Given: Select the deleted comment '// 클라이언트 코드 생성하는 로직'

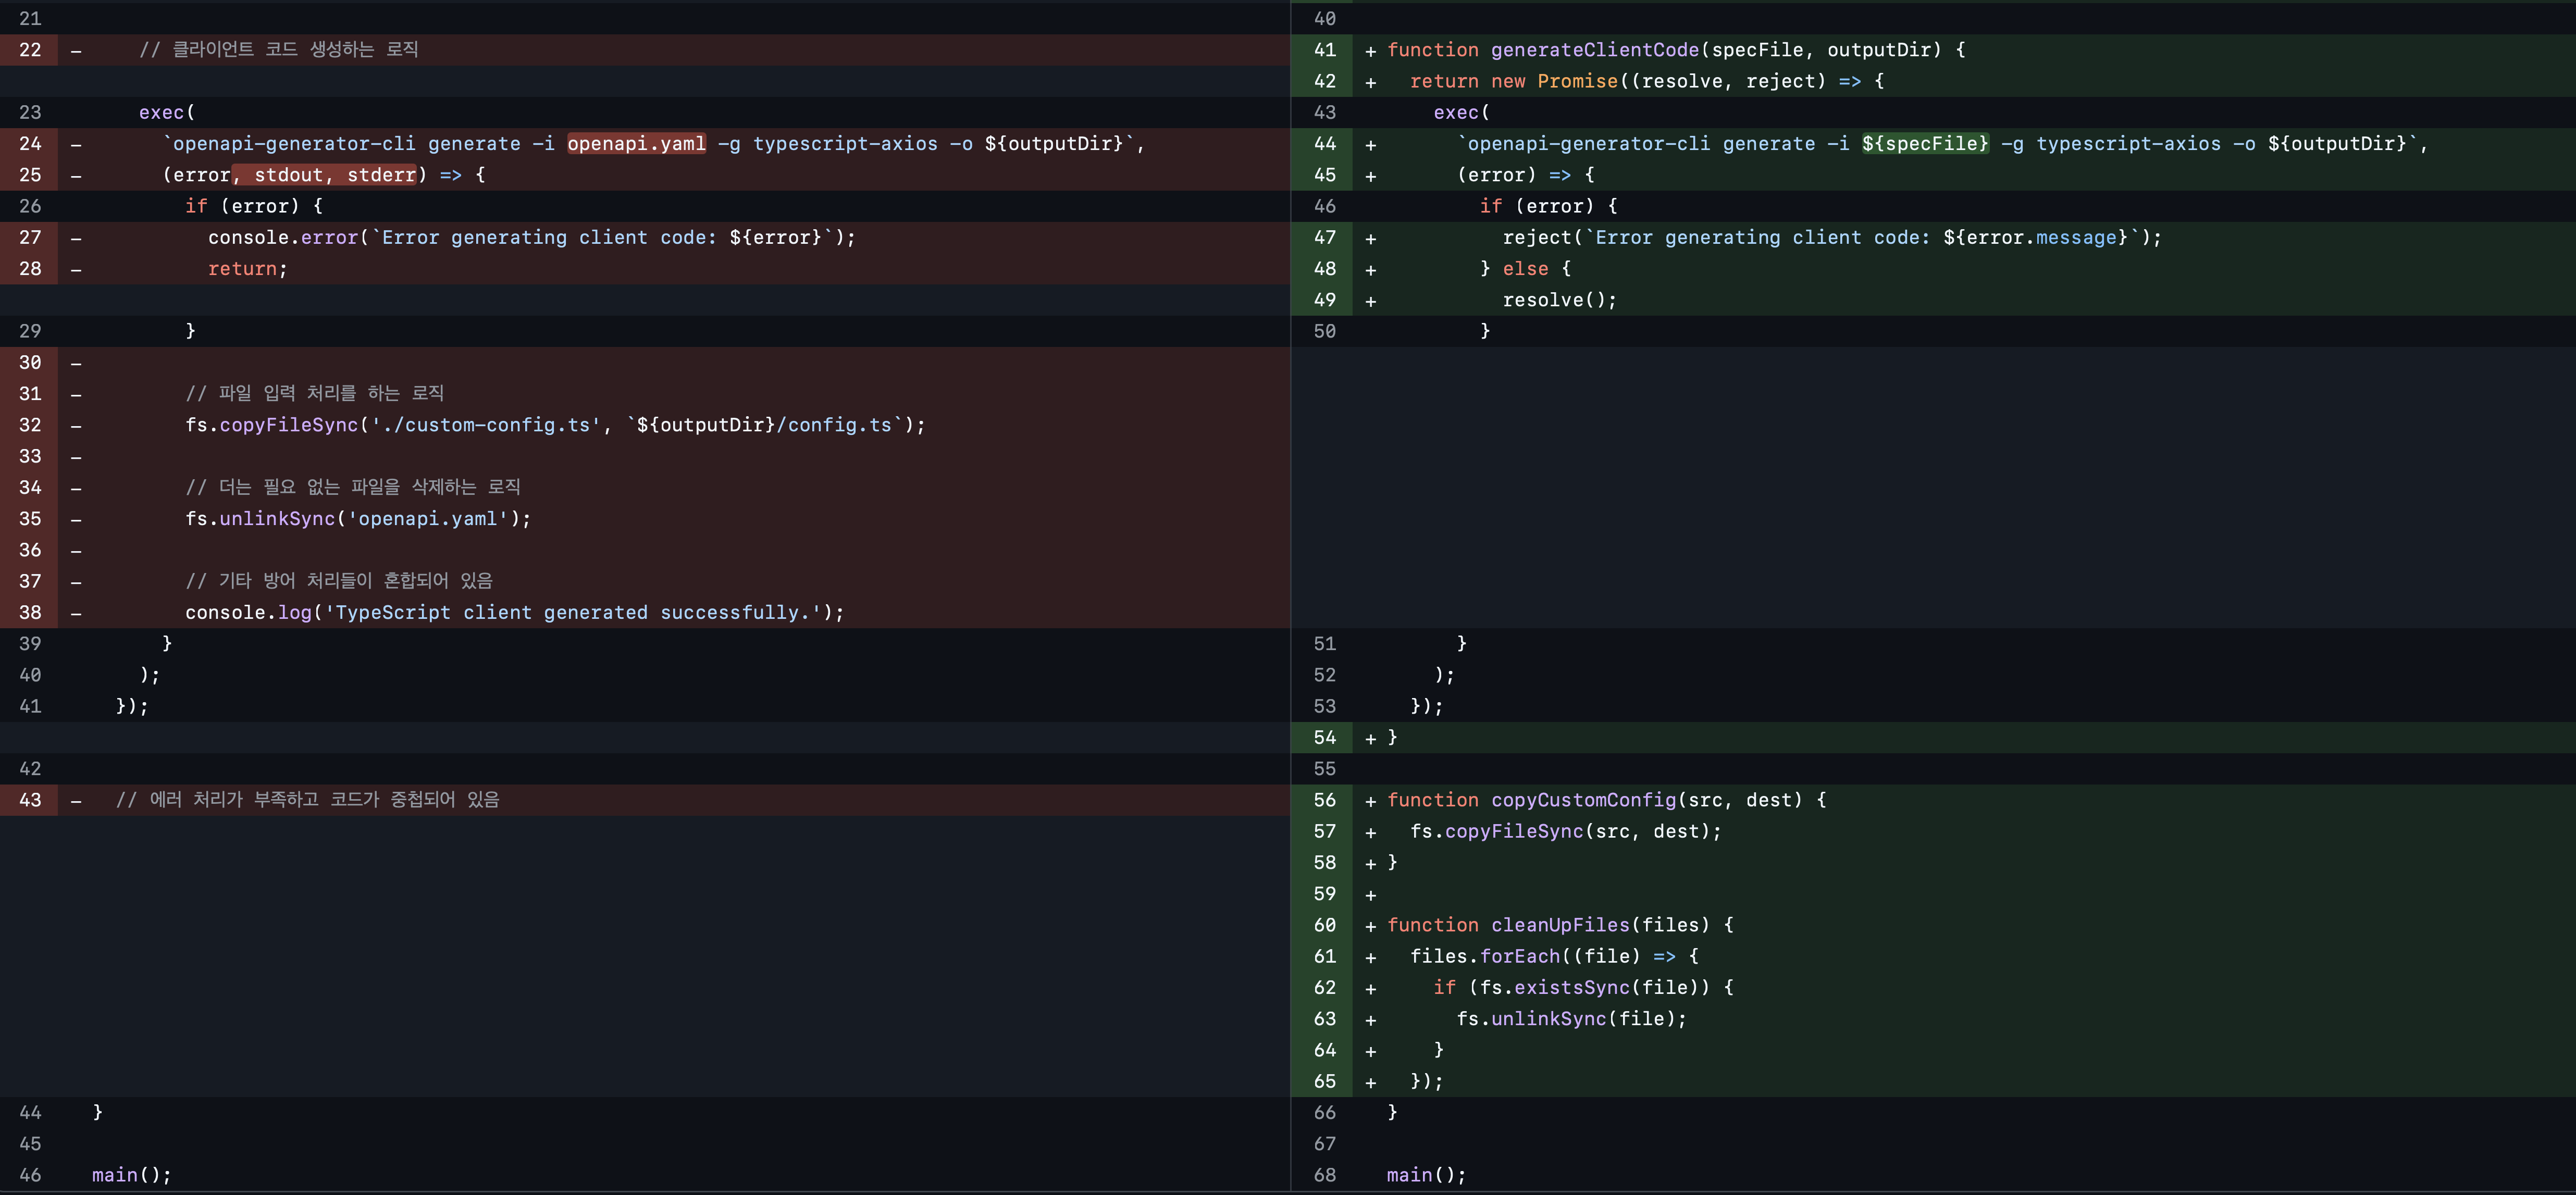Looking at the screenshot, I should pyautogui.click(x=278, y=50).
